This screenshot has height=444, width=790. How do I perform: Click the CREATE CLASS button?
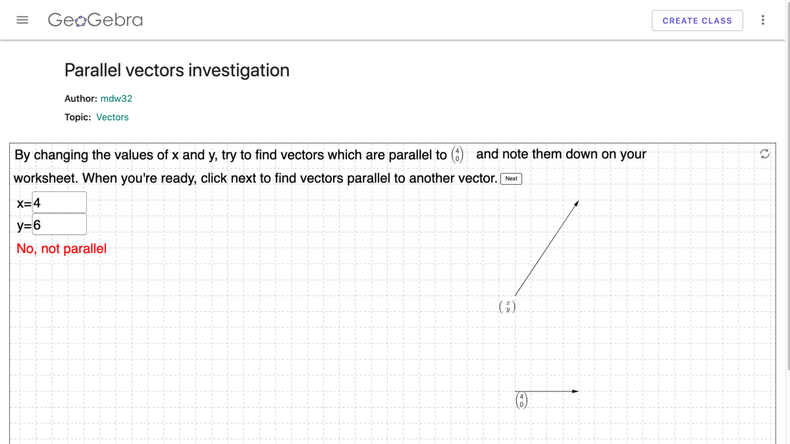[x=697, y=20]
